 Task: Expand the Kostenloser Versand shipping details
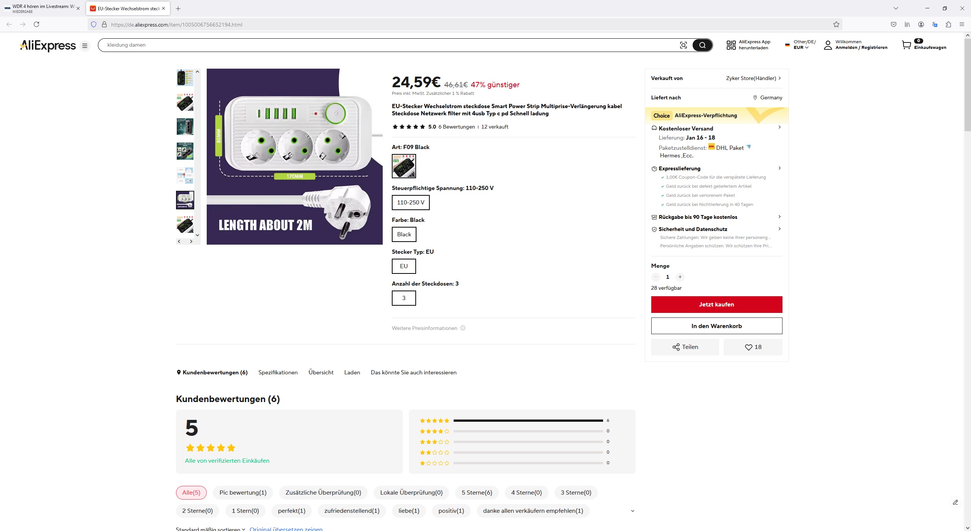779,127
